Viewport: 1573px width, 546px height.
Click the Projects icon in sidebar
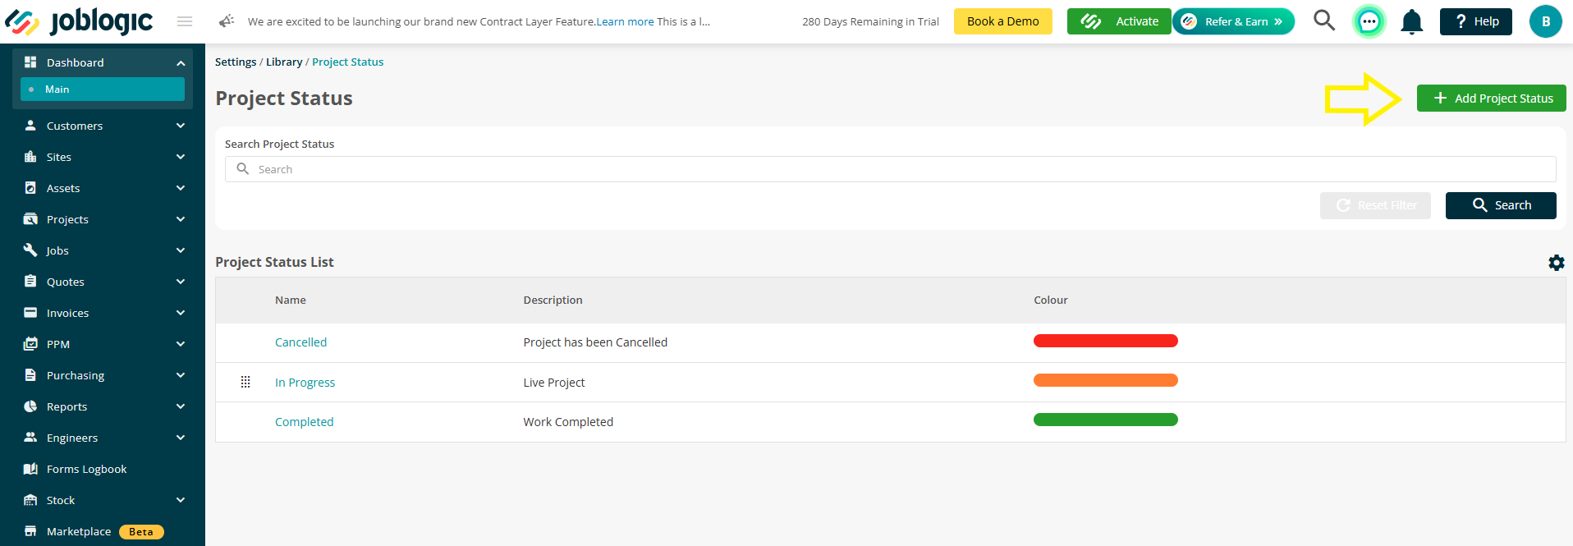(x=30, y=219)
